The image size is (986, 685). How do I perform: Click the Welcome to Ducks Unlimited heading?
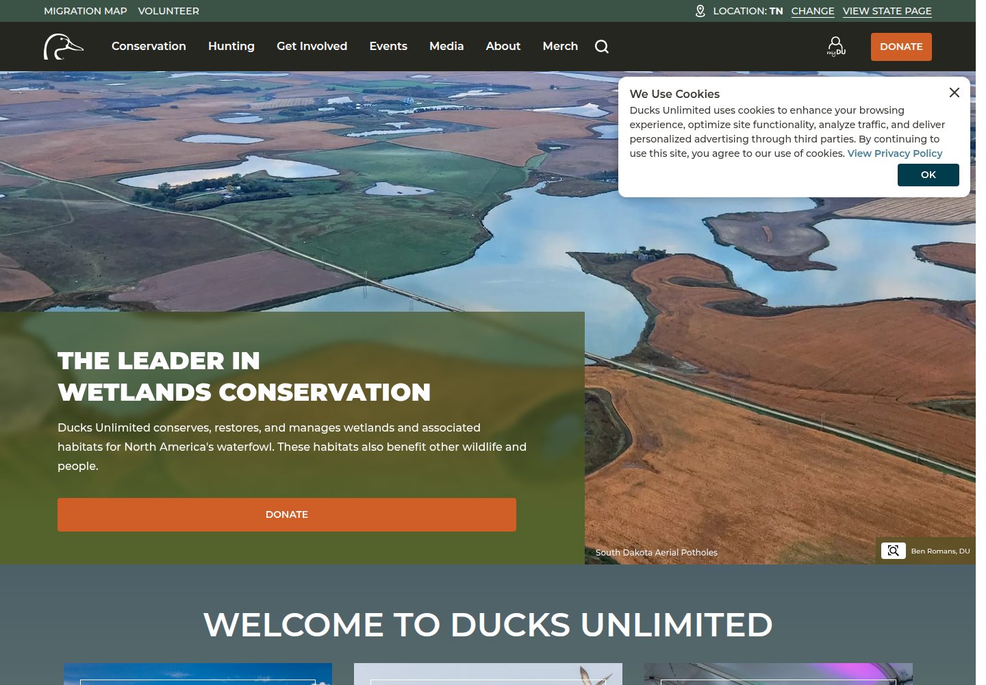(488, 625)
